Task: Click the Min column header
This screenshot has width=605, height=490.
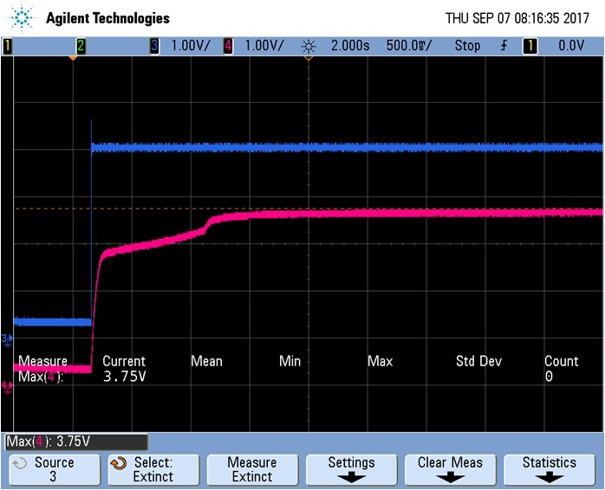Action: click(289, 361)
